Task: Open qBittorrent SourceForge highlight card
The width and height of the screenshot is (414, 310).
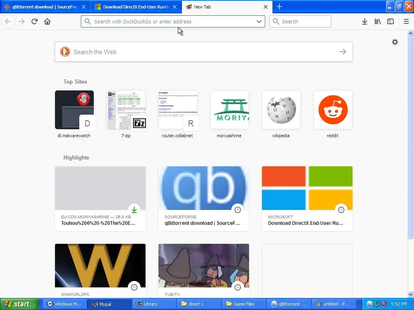Action: click(204, 199)
